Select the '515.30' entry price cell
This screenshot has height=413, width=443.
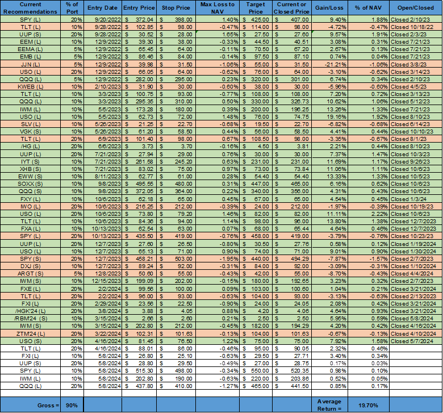[139, 371]
